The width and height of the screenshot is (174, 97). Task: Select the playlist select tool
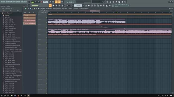pos(40,9)
